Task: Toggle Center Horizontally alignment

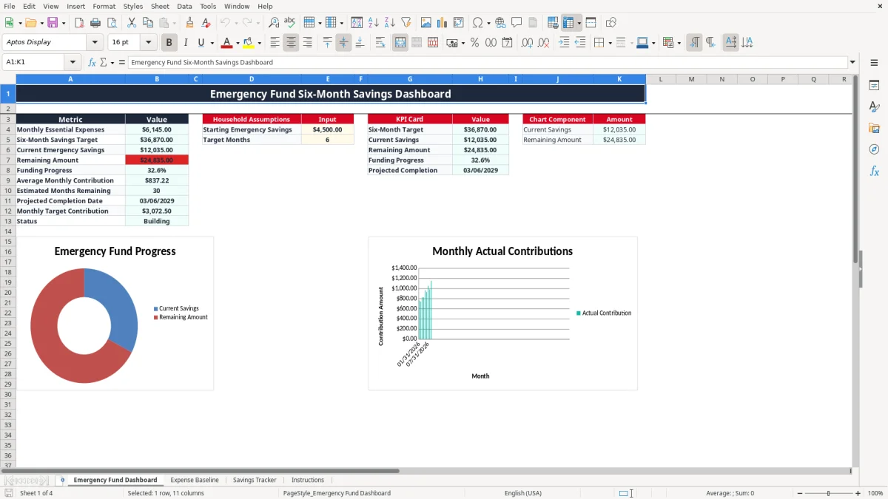Action: pyautogui.click(x=291, y=43)
